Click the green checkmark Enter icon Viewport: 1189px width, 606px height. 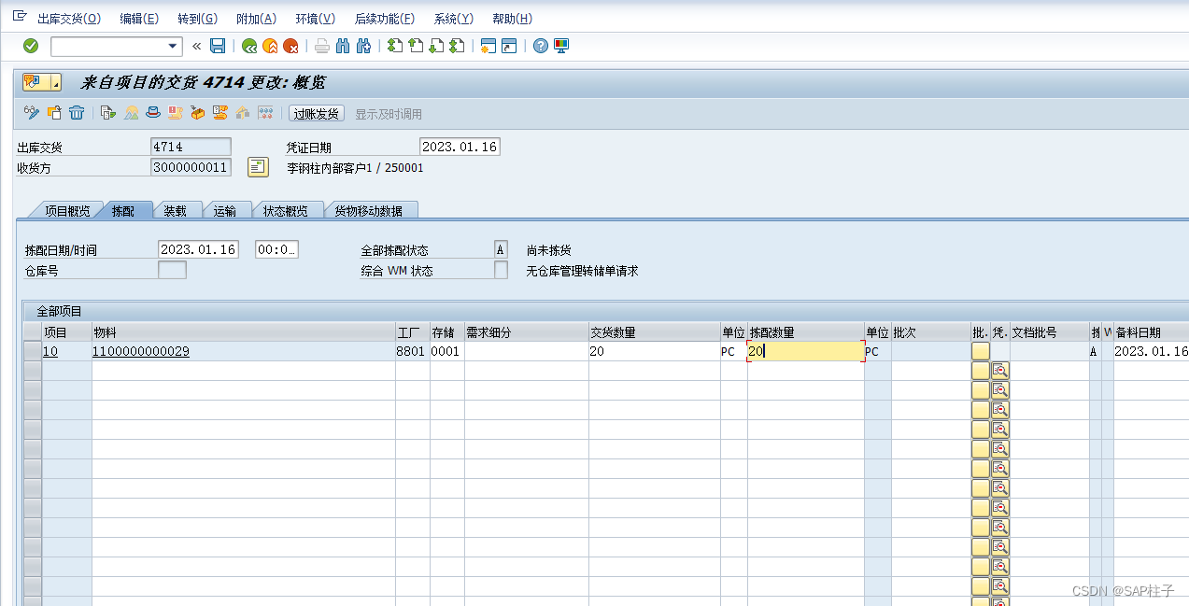[x=31, y=46]
